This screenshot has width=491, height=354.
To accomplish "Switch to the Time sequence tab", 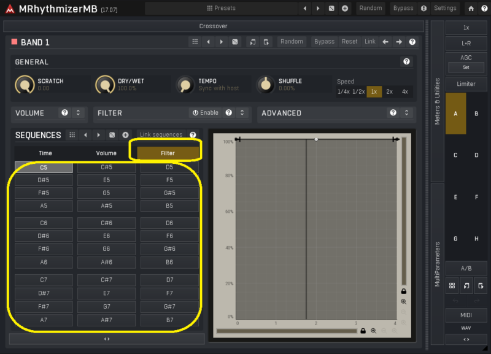I will [x=45, y=153].
